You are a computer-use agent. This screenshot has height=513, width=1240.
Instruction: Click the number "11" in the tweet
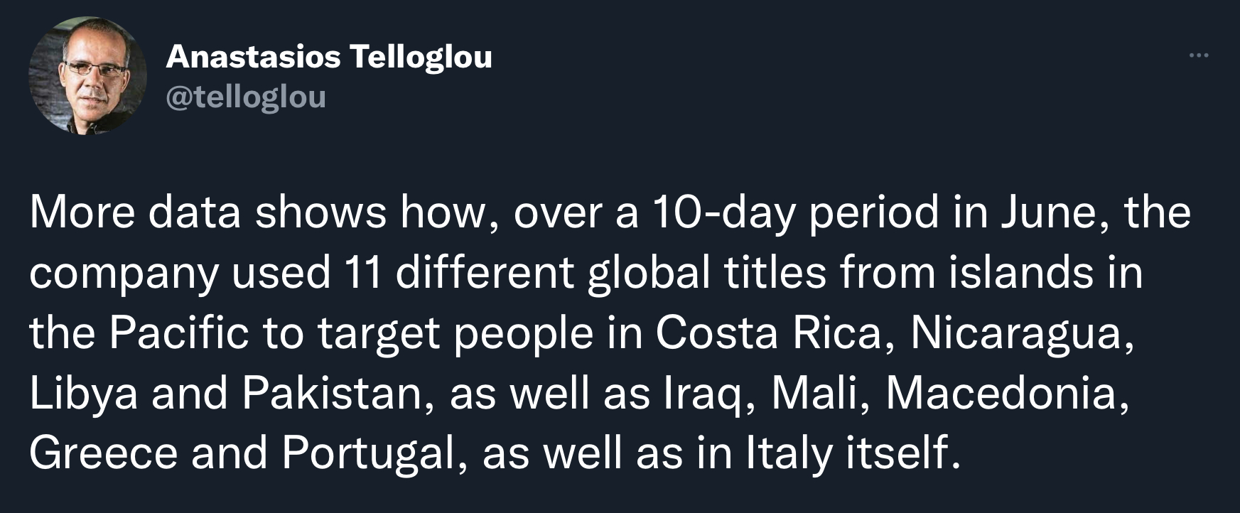362,273
